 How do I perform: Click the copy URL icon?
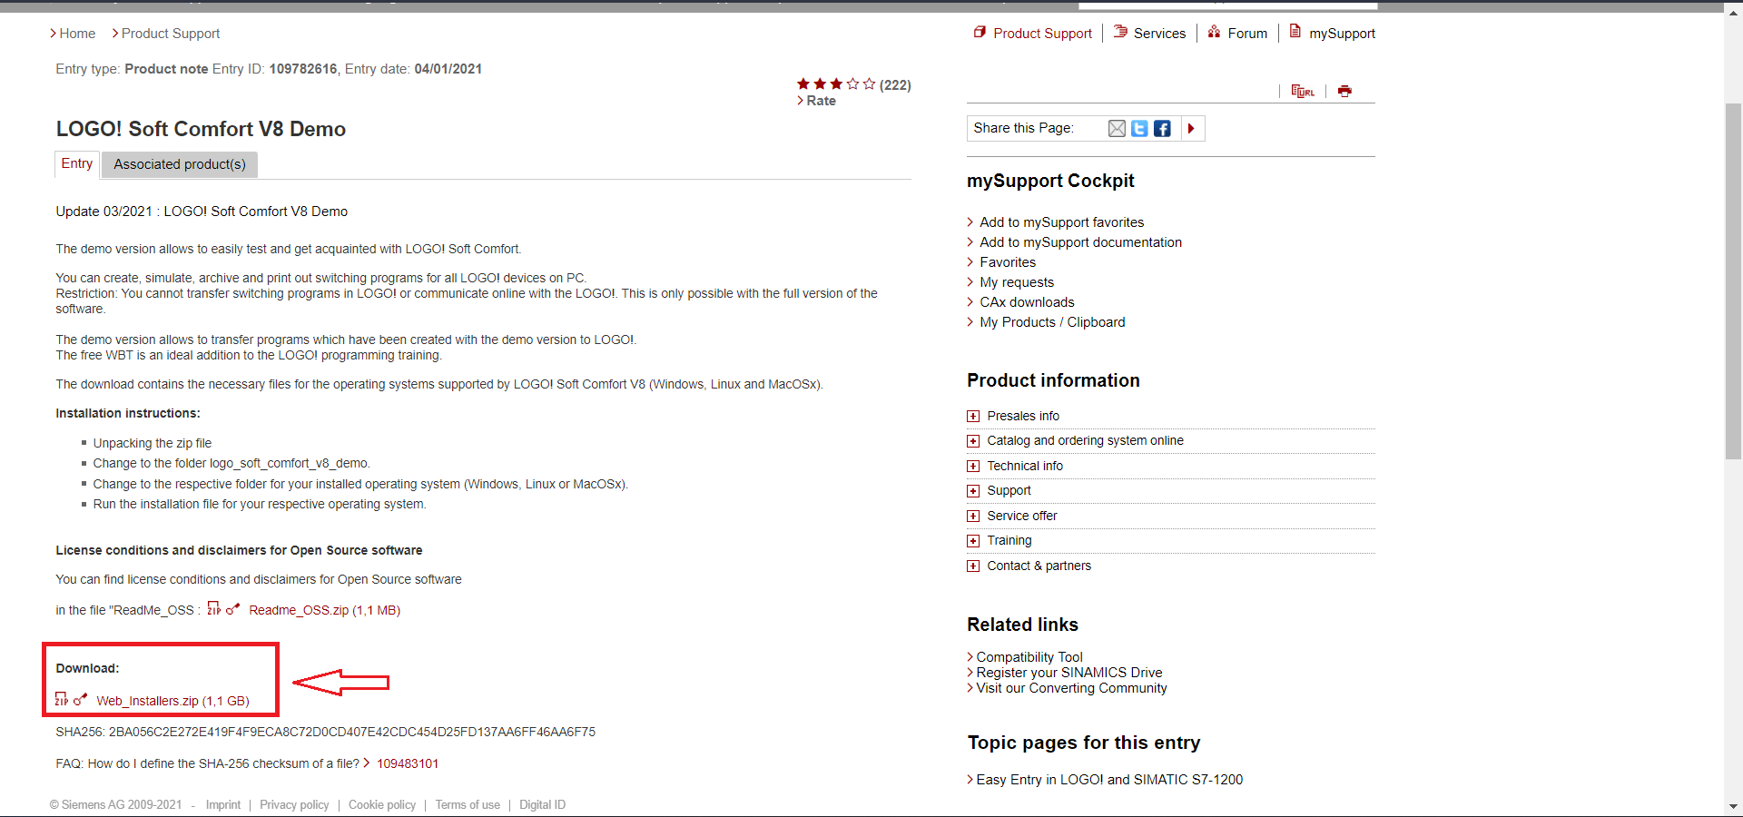click(x=1303, y=91)
